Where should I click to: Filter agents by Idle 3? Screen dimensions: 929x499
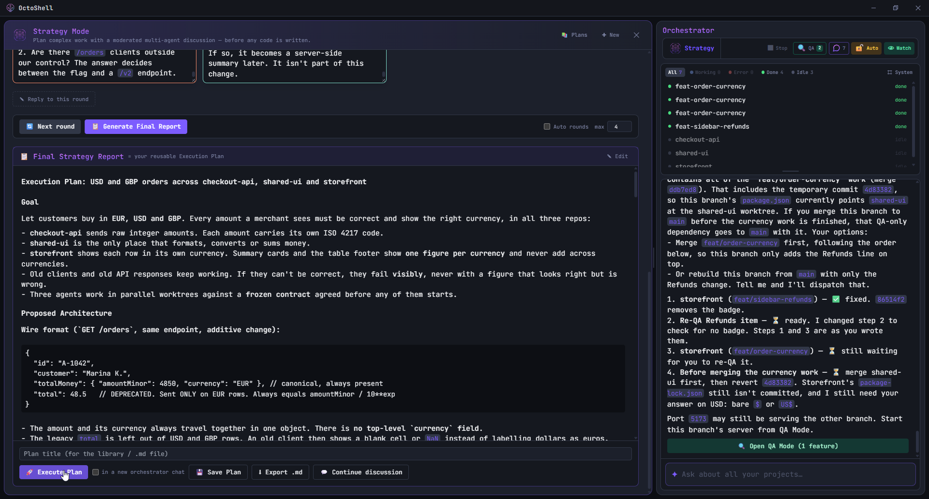point(802,73)
